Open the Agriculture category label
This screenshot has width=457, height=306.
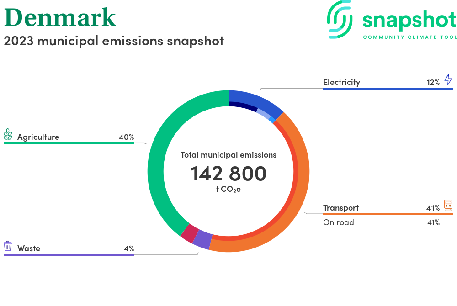coord(38,137)
